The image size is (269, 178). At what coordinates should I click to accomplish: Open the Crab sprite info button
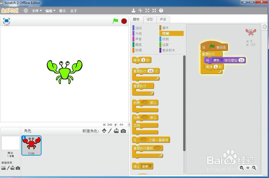[x=24, y=137]
